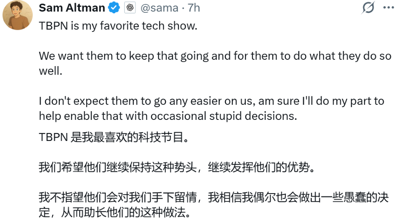Click the line "TBPN is my favorite tech show."
Image resolution: width=399 pixels, height=221 pixels.
[118, 26]
